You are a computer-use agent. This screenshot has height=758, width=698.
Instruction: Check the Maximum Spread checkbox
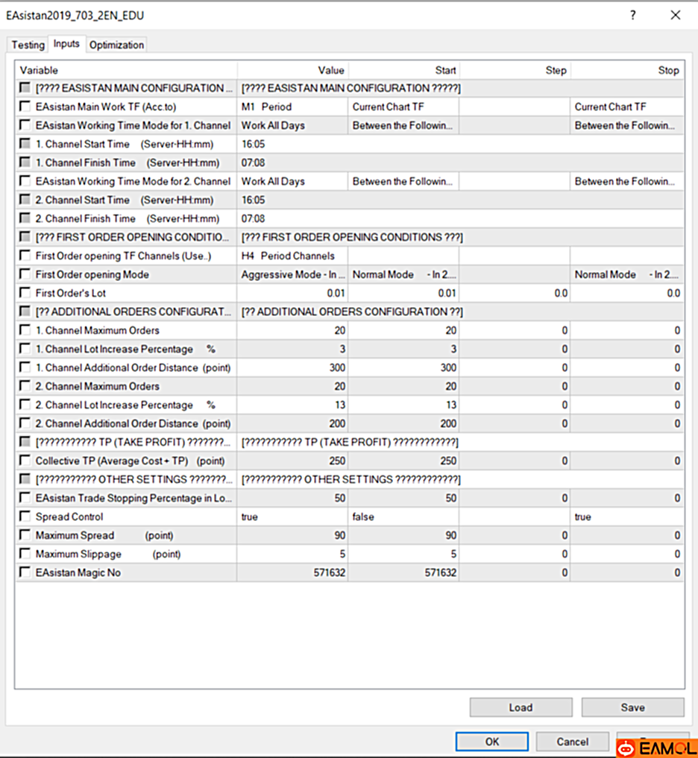[23, 535]
